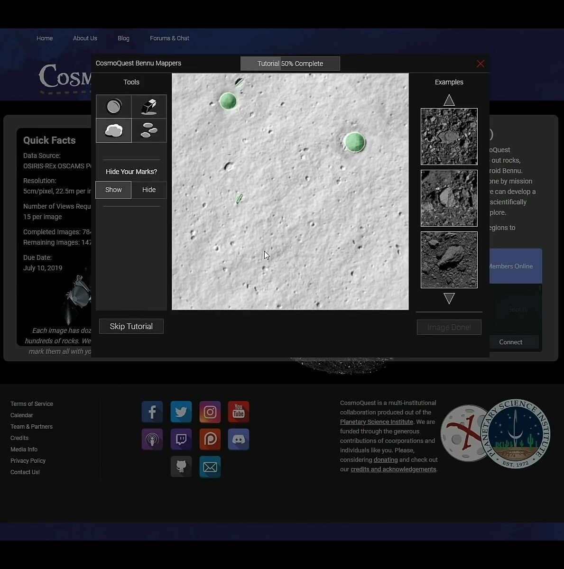
Task: Open the third example rock thumbnail
Action: tap(449, 260)
